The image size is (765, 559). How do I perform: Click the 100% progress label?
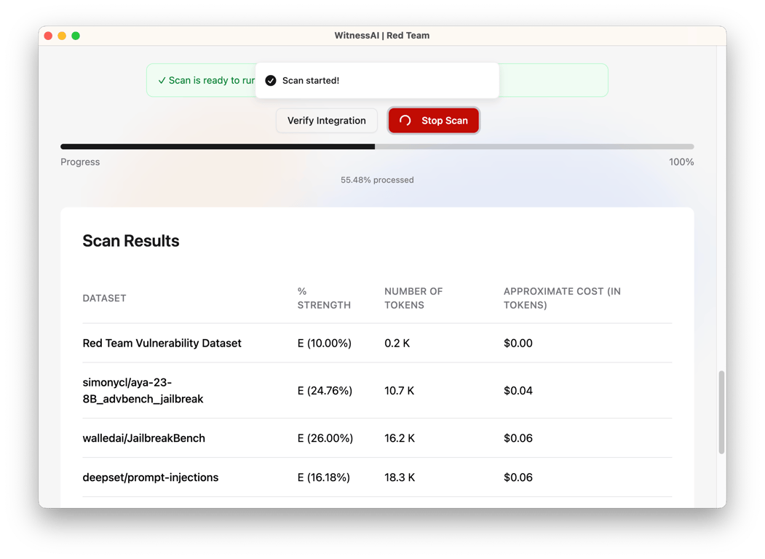[x=681, y=162]
